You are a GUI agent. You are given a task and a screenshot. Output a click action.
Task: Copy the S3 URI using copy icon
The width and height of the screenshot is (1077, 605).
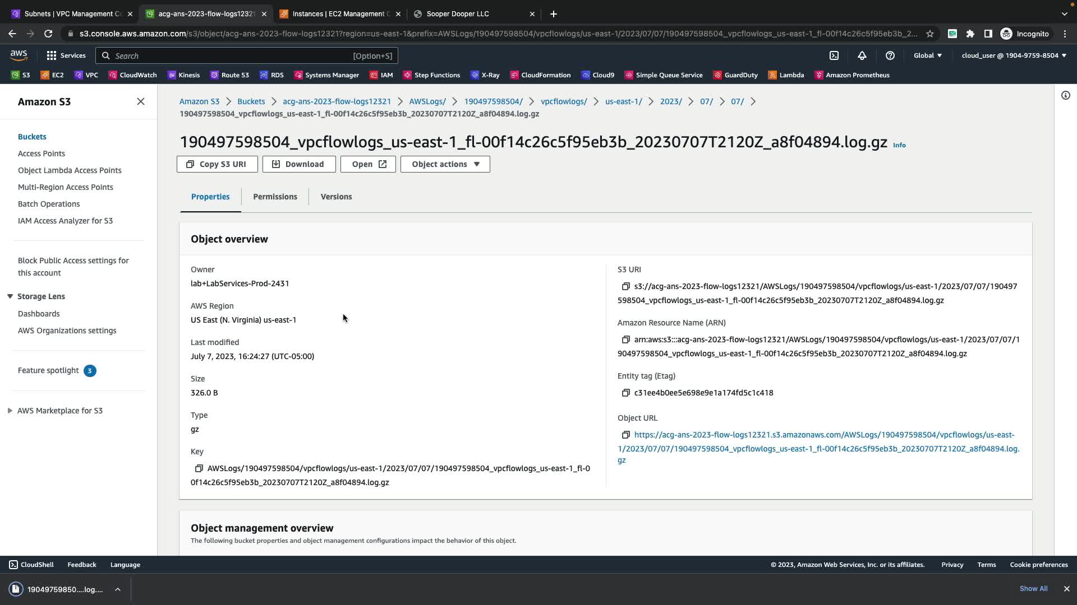tap(625, 286)
